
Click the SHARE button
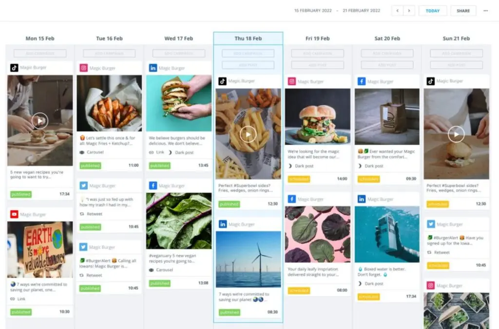coord(463,11)
